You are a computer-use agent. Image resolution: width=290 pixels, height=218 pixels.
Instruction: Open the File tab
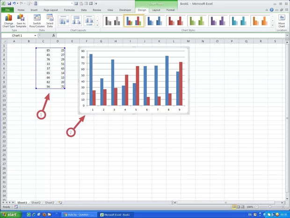tap(7, 10)
